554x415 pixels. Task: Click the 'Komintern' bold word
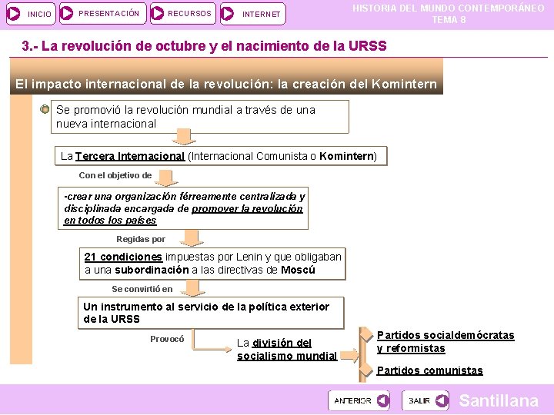[346, 156]
